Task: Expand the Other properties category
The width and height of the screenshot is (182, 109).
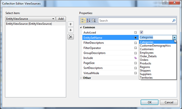Action: [x=81, y=78]
